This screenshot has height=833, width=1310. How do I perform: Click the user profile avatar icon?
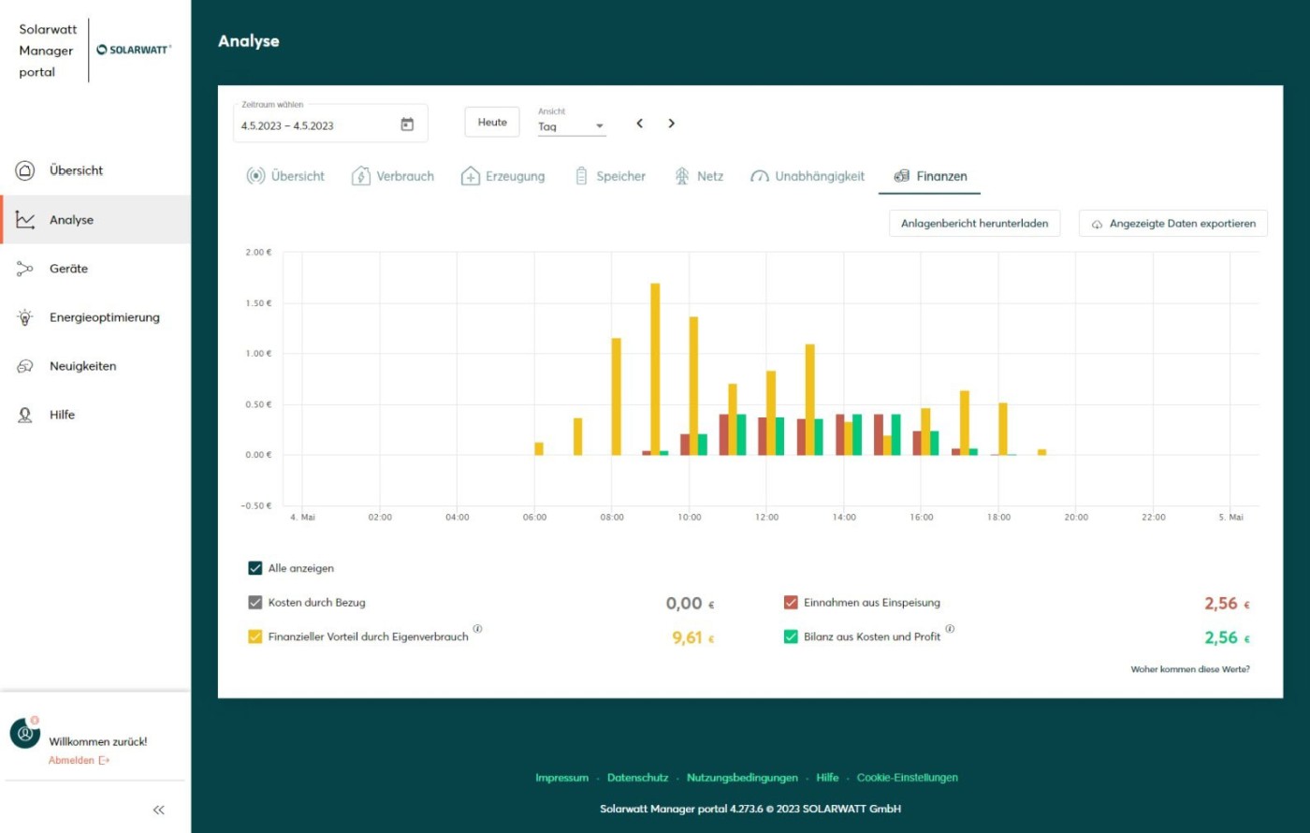click(x=24, y=733)
